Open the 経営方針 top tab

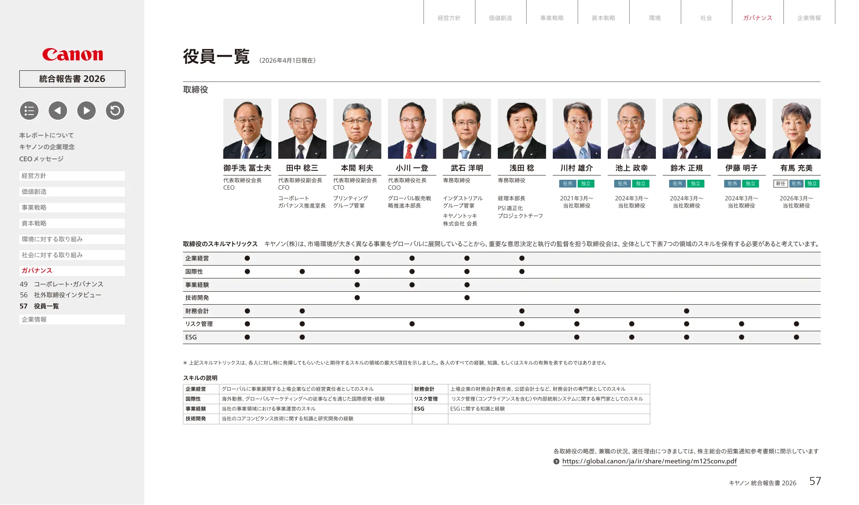click(449, 18)
